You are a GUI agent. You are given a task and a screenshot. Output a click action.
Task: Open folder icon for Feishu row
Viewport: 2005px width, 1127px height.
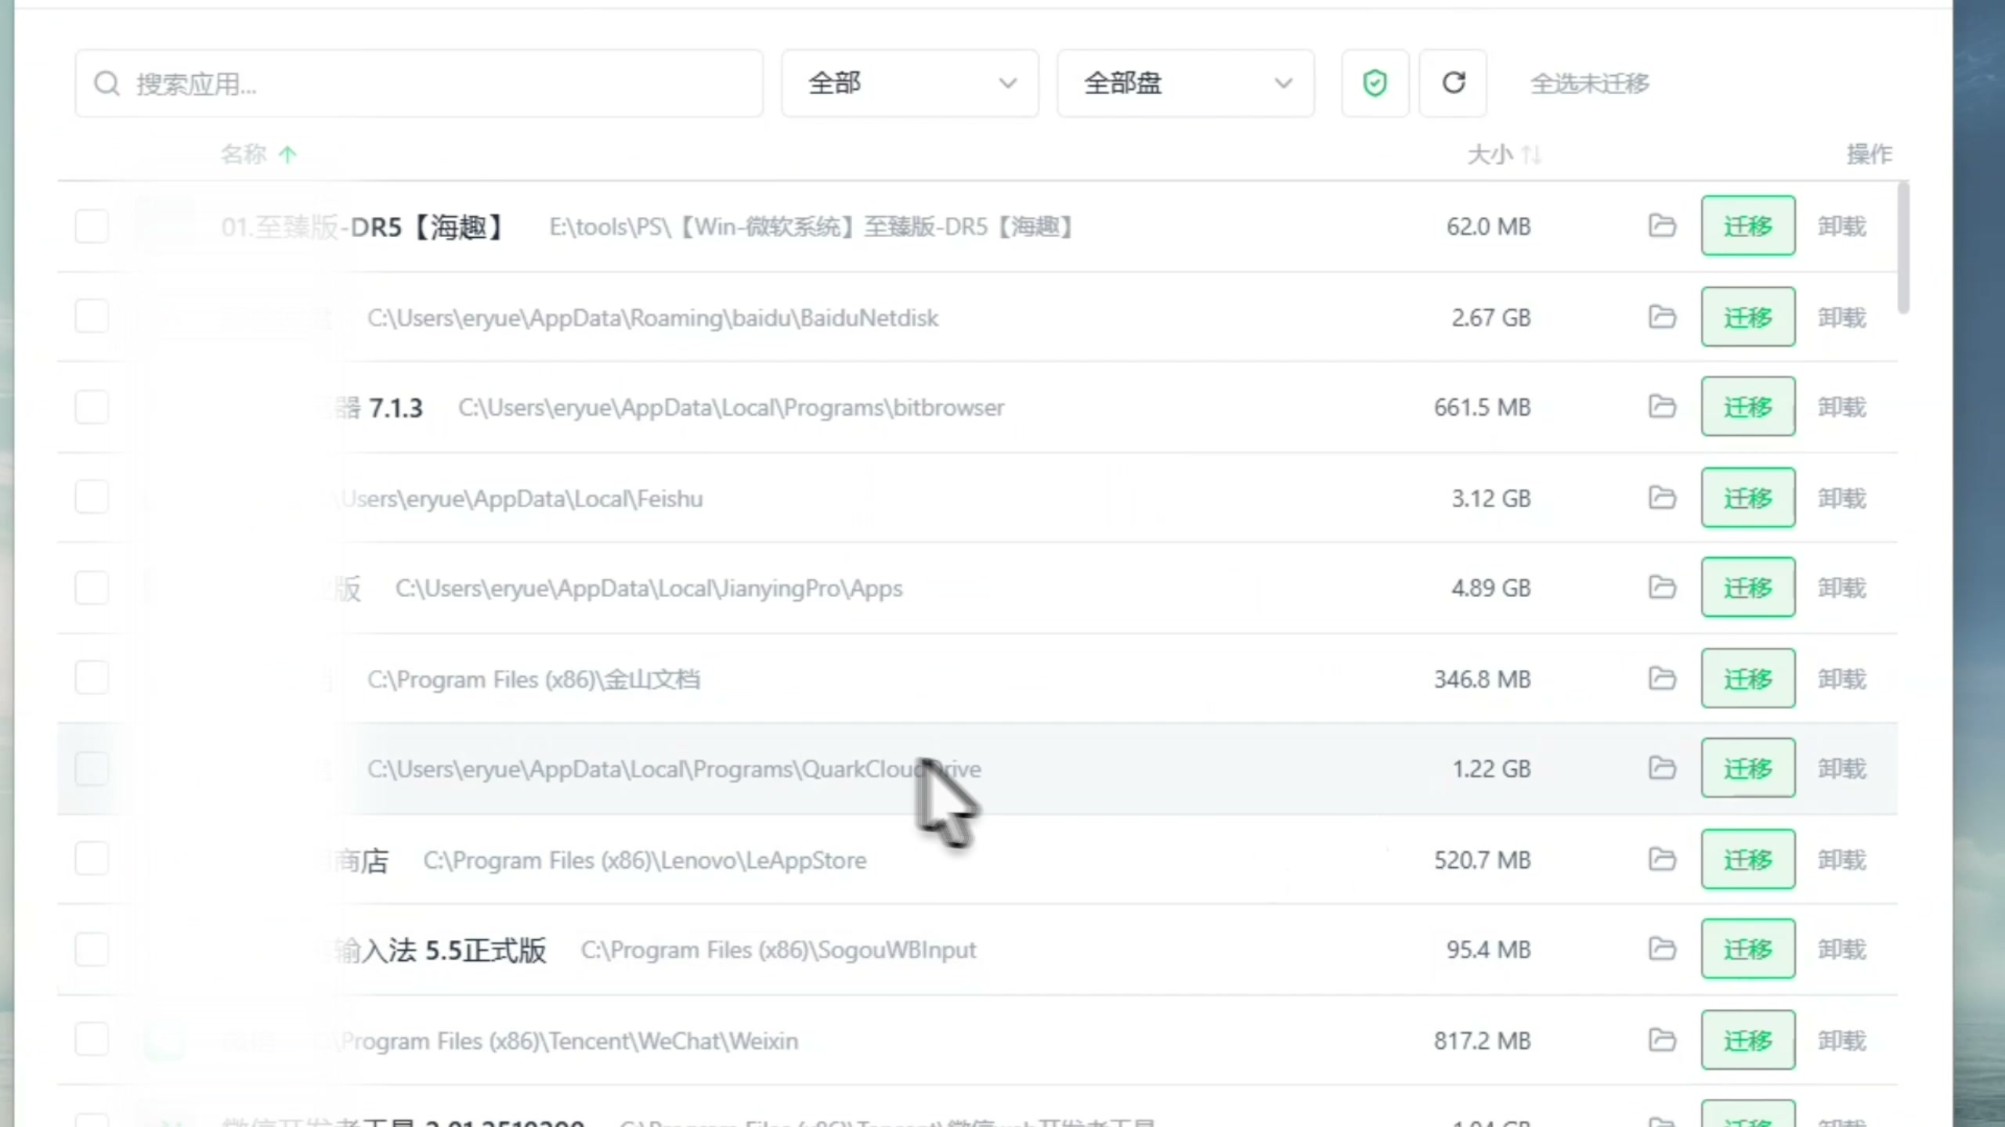tap(1662, 498)
